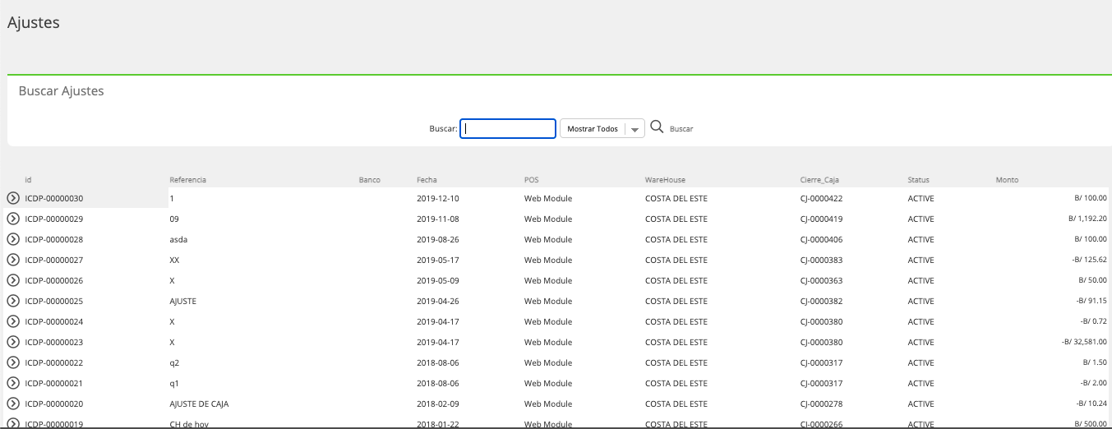This screenshot has height=429, width=1112.
Task: Select id text ICDP-00000027
Action: 54,260
